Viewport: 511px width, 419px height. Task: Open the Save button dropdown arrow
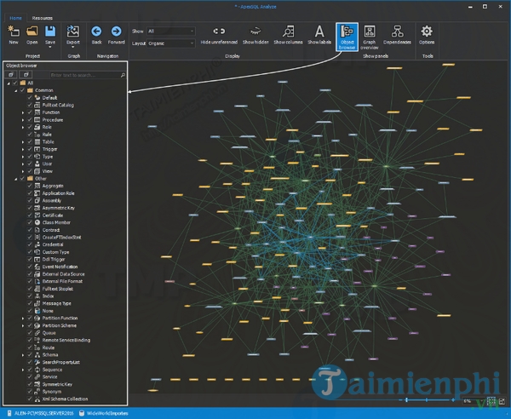pos(50,47)
